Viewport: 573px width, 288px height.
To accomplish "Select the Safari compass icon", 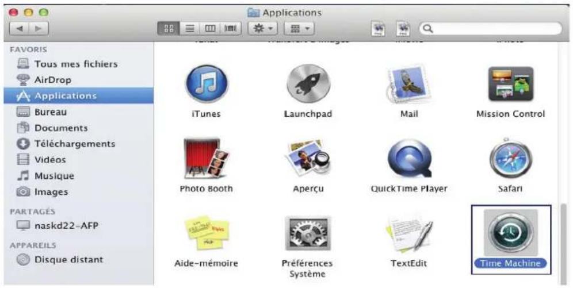I will (510, 159).
